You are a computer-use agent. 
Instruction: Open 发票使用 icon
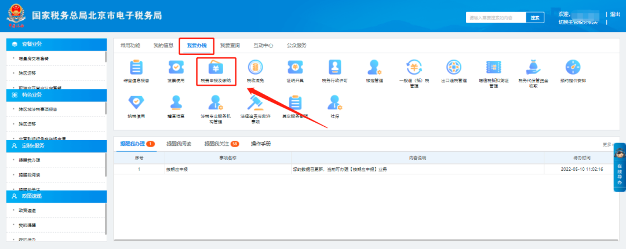point(176,67)
